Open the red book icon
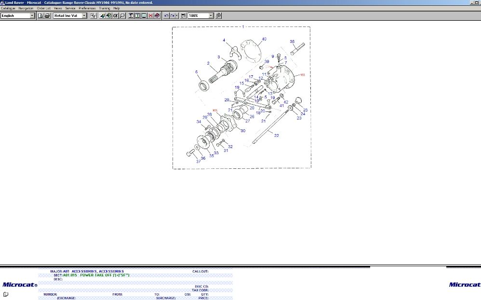481x300 pixels. click(x=157, y=15)
